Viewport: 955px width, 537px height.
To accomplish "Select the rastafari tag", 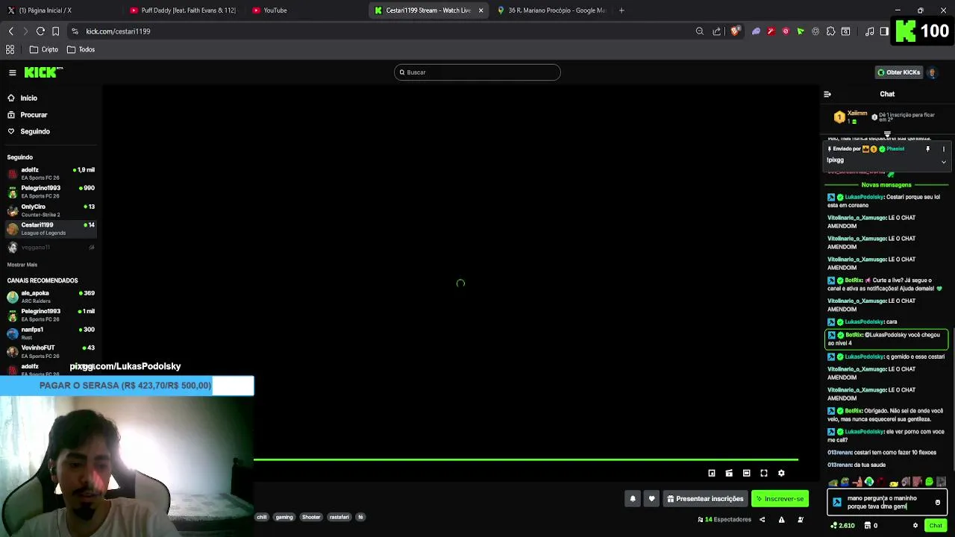I will 339,517.
